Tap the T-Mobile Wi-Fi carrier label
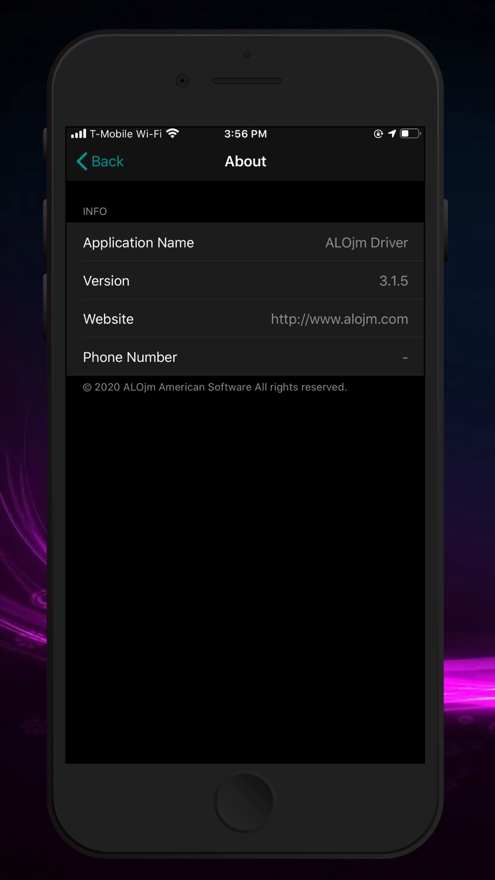The height and width of the screenshot is (880, 495). tap(126, 134)
